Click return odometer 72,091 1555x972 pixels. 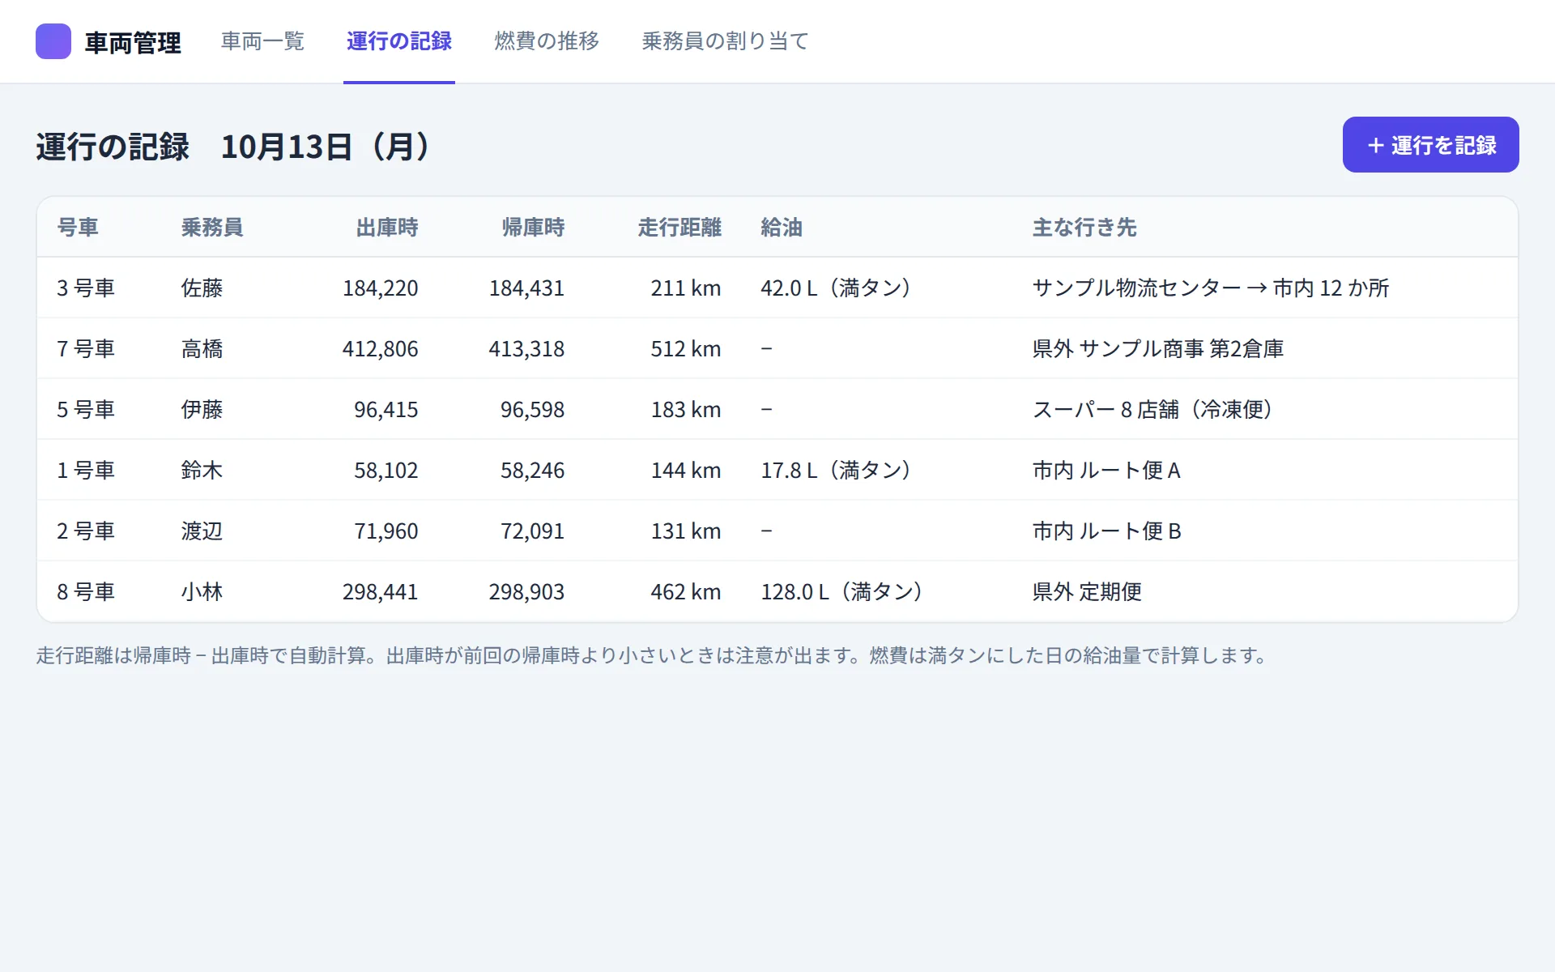pyautogui.click(x=532, y=531)
